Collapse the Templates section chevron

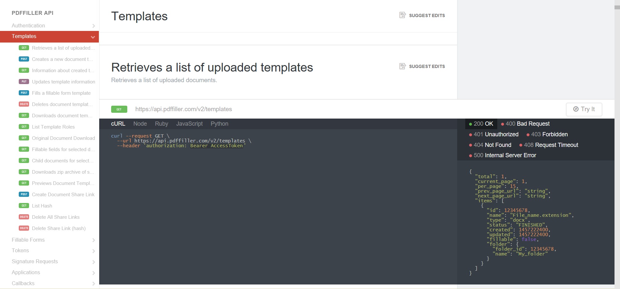[93, 37]
